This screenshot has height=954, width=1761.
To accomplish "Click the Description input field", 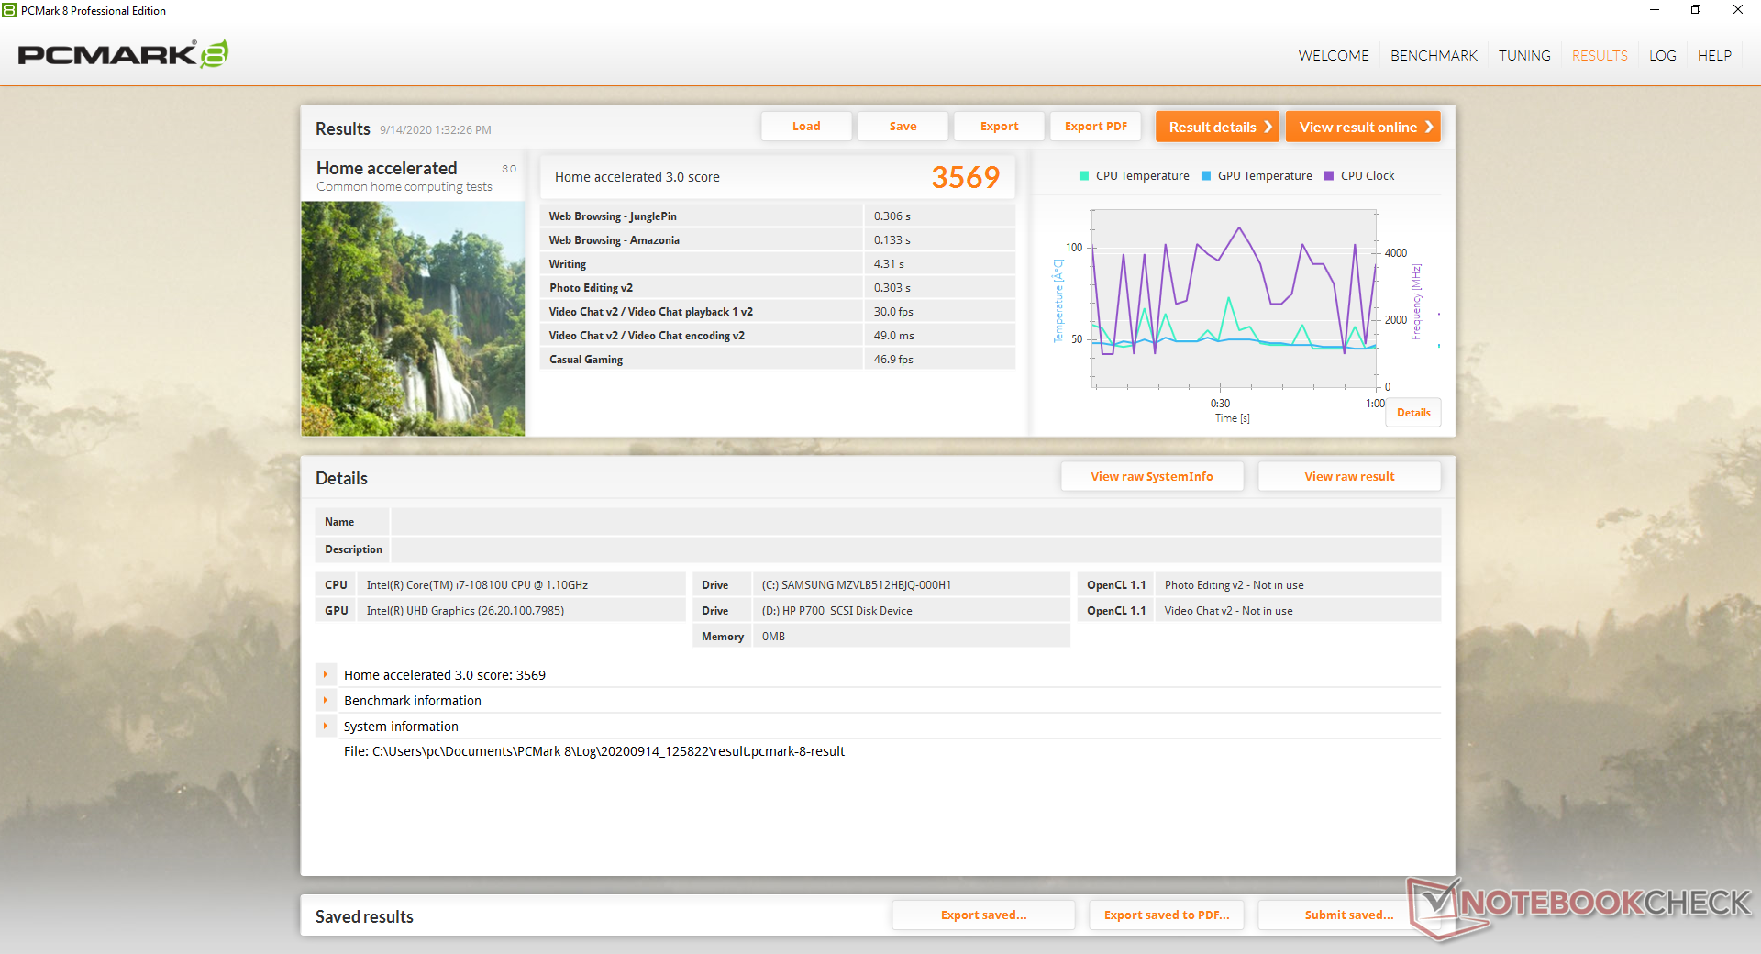I will click(915, 549).
